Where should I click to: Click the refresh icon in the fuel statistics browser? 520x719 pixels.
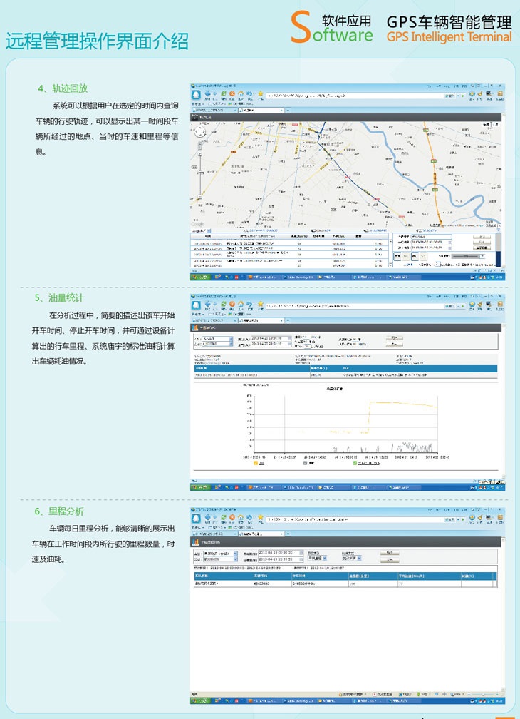(x=224, y=305)
